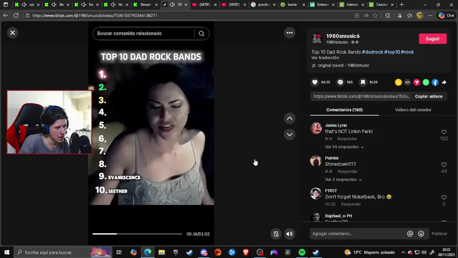Click the embed code icon
This screenshot has height=258, width=458.
pyautogui.click(x=407, y=82)
